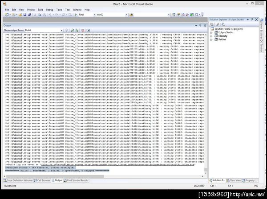This screenshot has height=199, width=267.
Task: Select Solution 'WarZ' (3 projects) node
Action: tap(229, 29)
